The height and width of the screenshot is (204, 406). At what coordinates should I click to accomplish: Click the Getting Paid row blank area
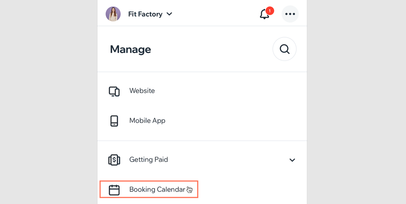click(x=228, y=160)
